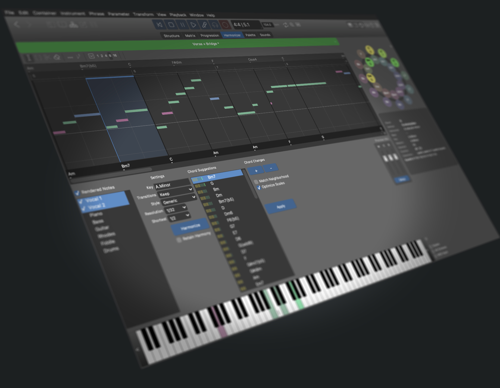Image resolution: width=500 pixels, height=388 pixels.
Task: Click the back arrow in the toolbar
Action: pyautogui.click(x=17, y=25)
